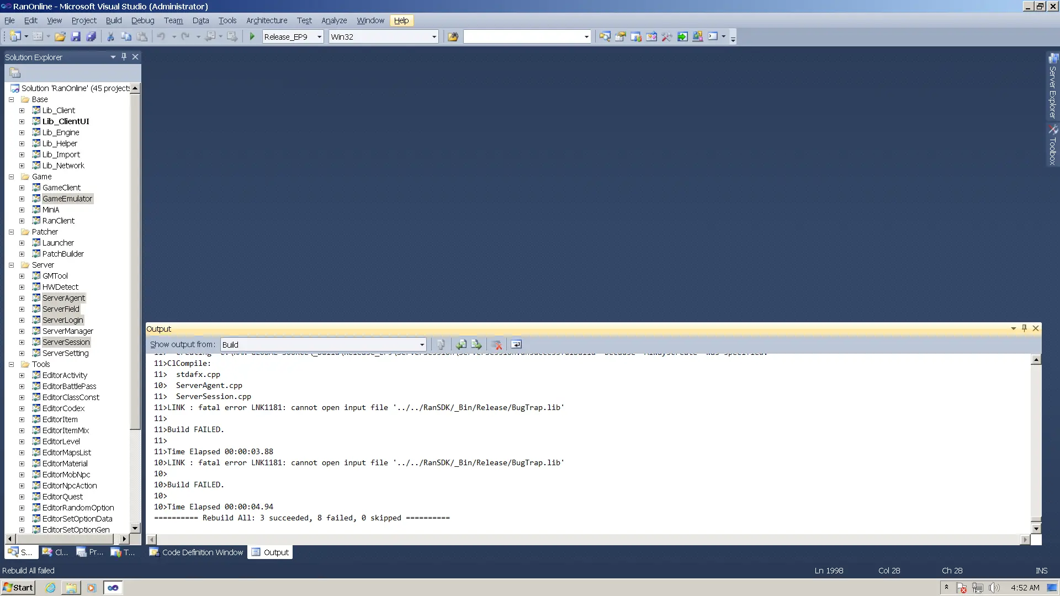The height and width of the screenshot is (596, 1060).
Task: Open Windows Explorer folder taskbar icon
Action: click(71, 588)
